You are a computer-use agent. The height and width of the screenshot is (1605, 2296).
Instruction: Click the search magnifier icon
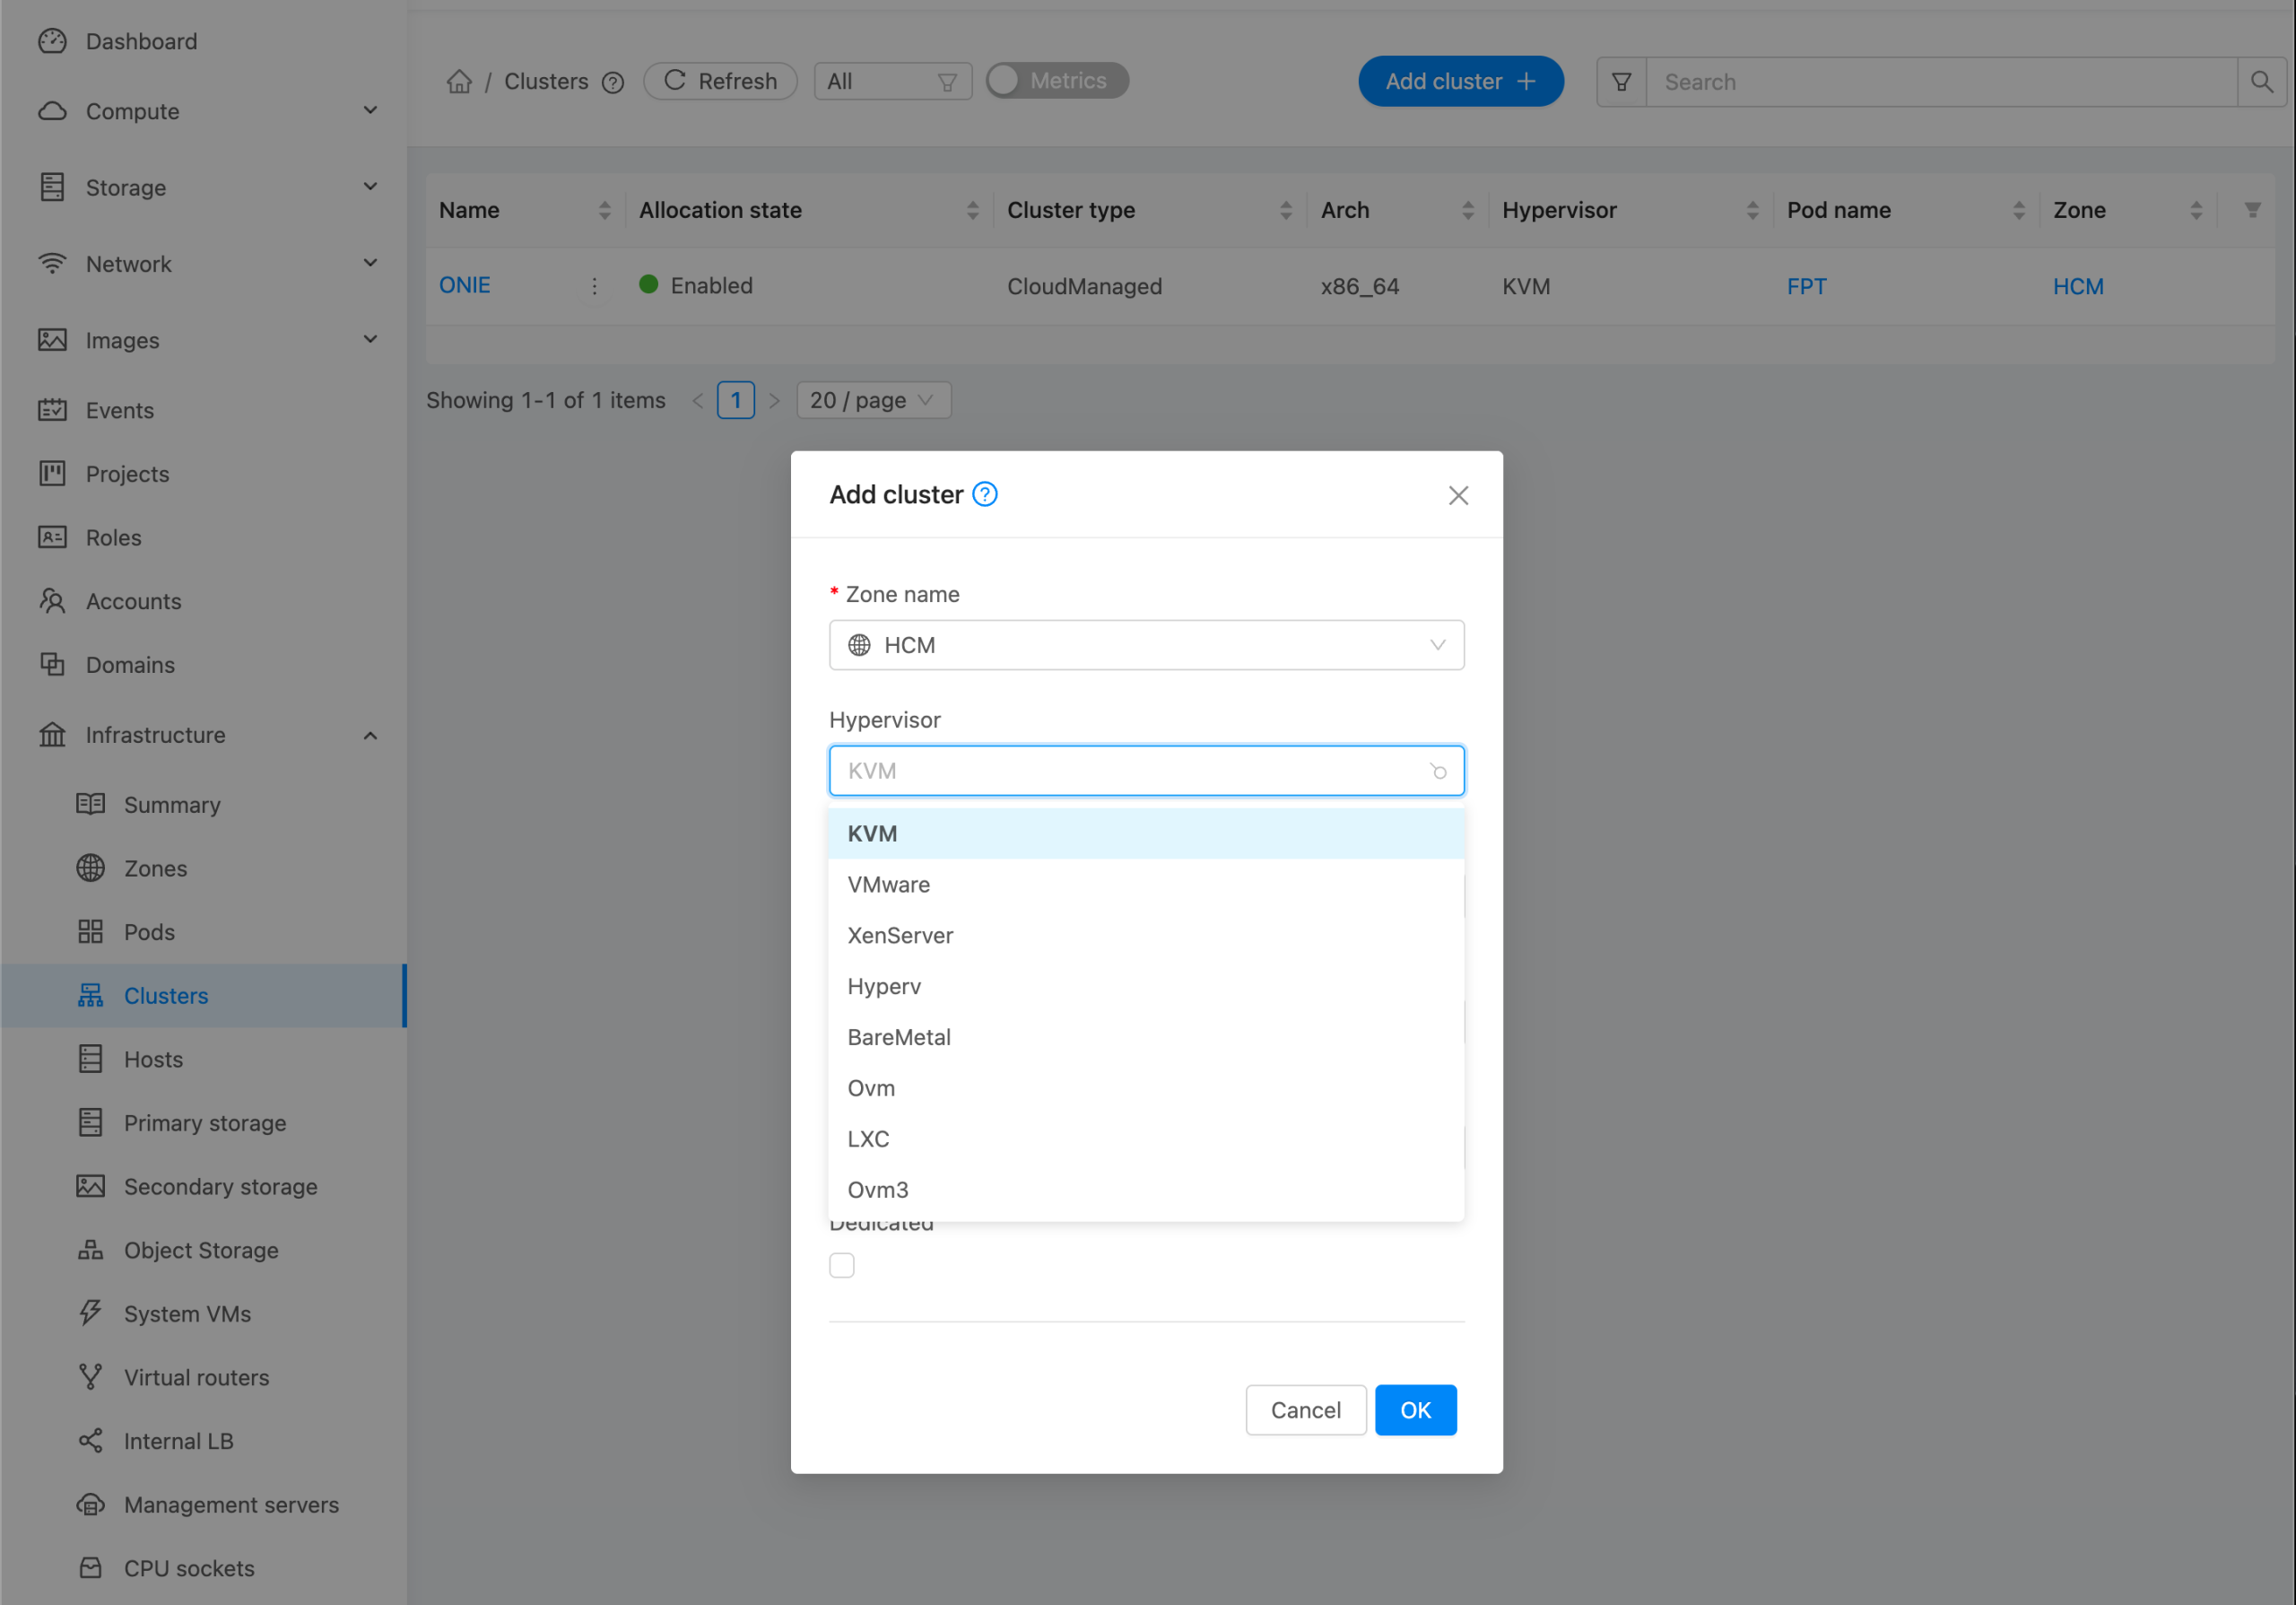[x=2261, y=81]
